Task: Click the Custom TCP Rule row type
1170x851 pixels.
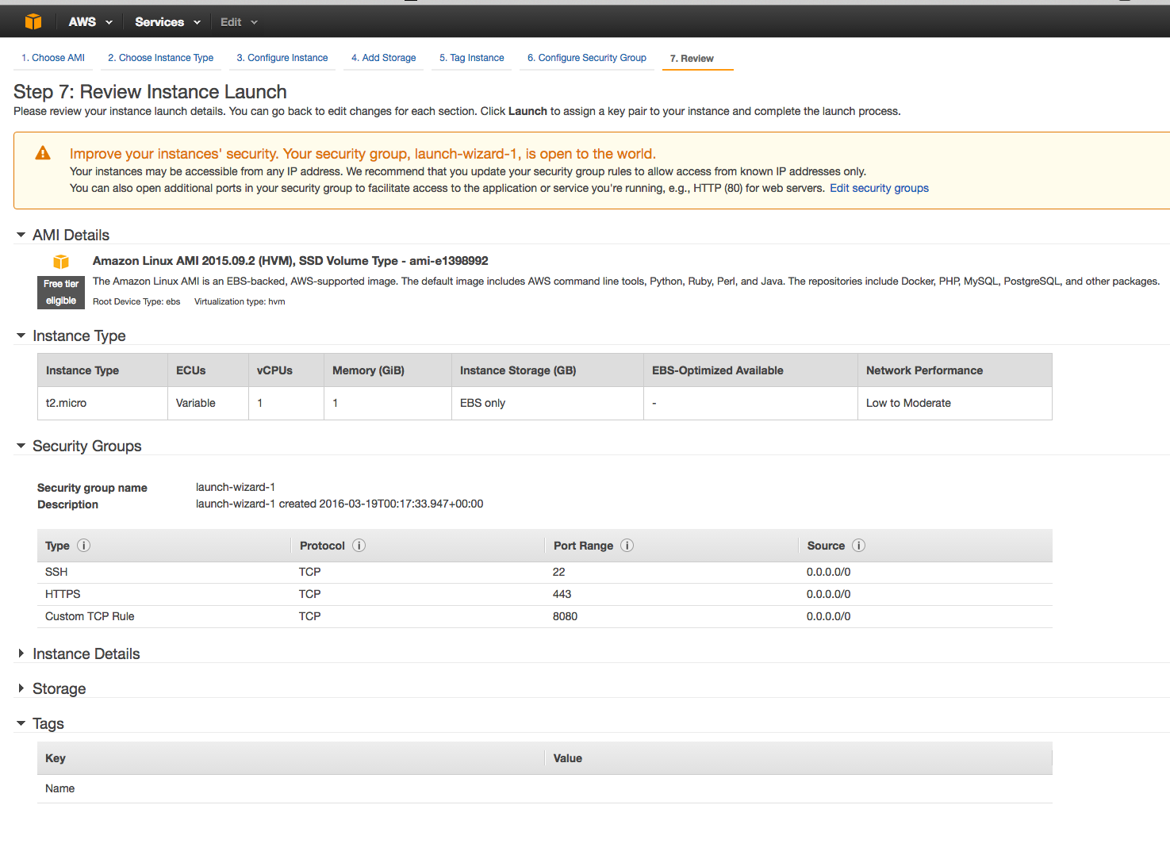Action: click(x=90, y=616)
